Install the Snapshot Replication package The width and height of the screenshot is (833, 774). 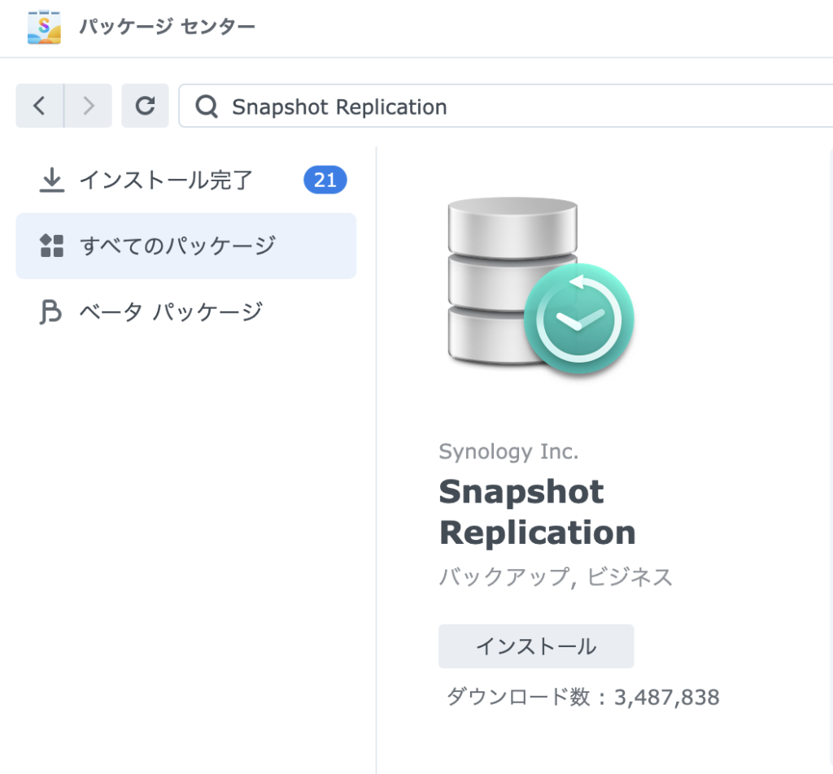536,646
